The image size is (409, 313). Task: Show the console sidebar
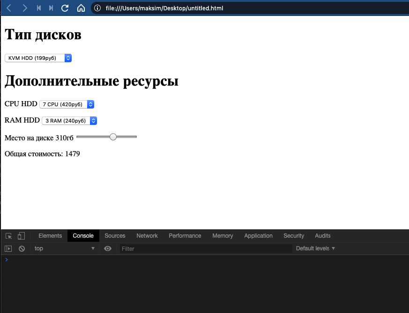coord(8,249)
